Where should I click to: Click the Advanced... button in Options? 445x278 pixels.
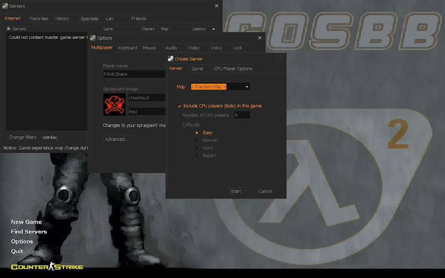(117, 139)
